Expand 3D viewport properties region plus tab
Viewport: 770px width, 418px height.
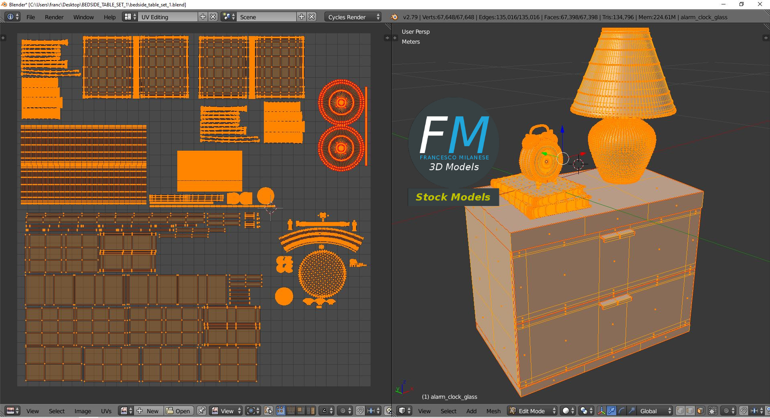click(766, 38)
